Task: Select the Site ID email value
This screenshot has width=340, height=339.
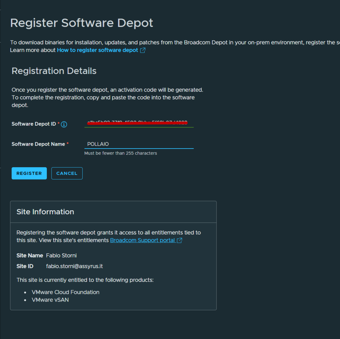Action: click(x=74, y=266)
